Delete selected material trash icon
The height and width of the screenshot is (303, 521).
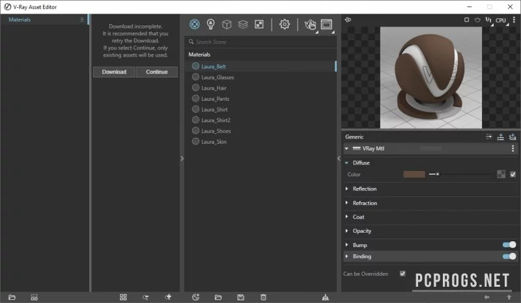(263, 297)
